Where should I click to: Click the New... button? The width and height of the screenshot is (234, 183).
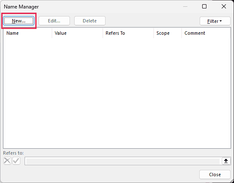pos(19,21)
